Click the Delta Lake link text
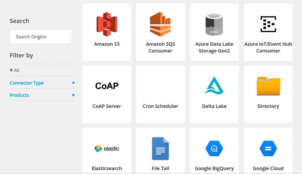This screenshot has height=174, width=302. click(214, 106)
